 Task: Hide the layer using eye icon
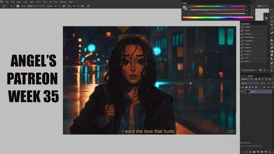(242, 91)
